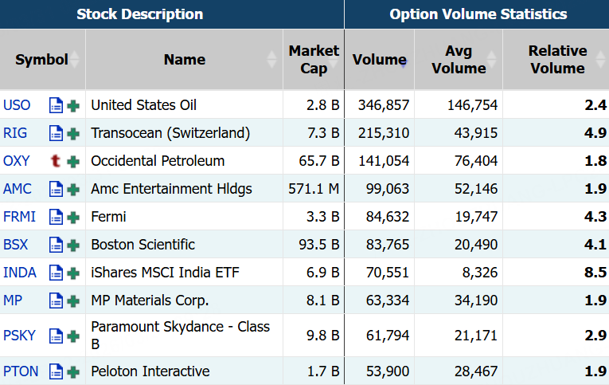Click the green plus next to PTON

pos(73,371)
